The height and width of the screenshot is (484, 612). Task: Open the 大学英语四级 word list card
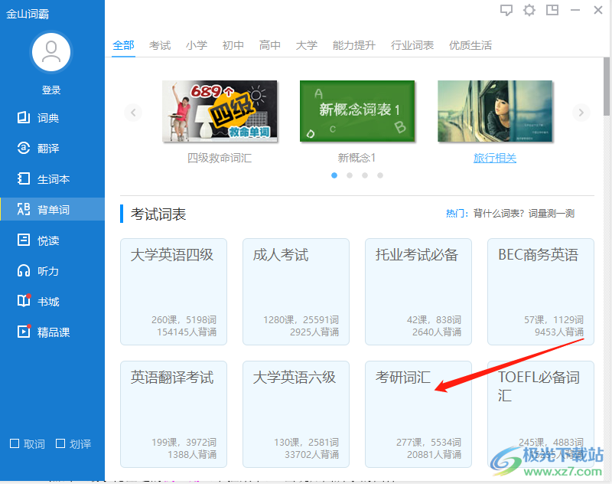click(174, 292)
